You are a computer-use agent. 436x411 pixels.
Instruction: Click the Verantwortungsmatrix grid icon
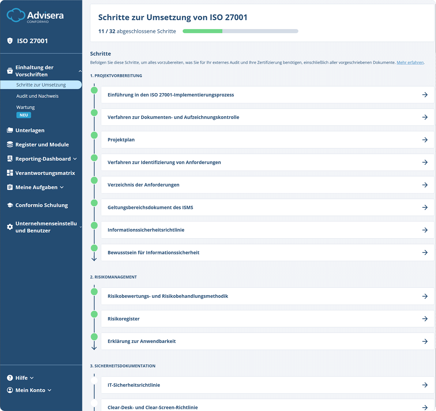click(x=10, y=173)
